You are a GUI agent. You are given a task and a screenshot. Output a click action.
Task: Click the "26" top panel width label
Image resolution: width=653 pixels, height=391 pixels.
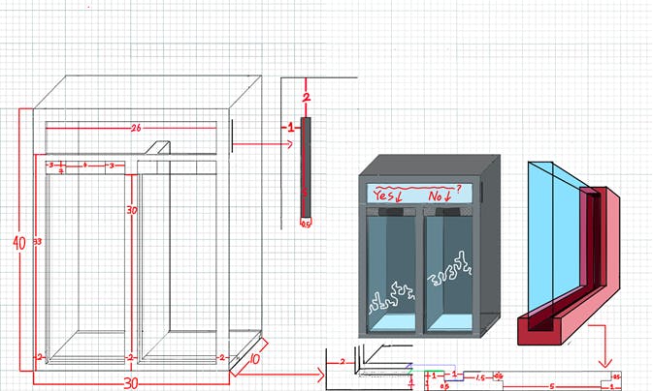pos(136,128)
